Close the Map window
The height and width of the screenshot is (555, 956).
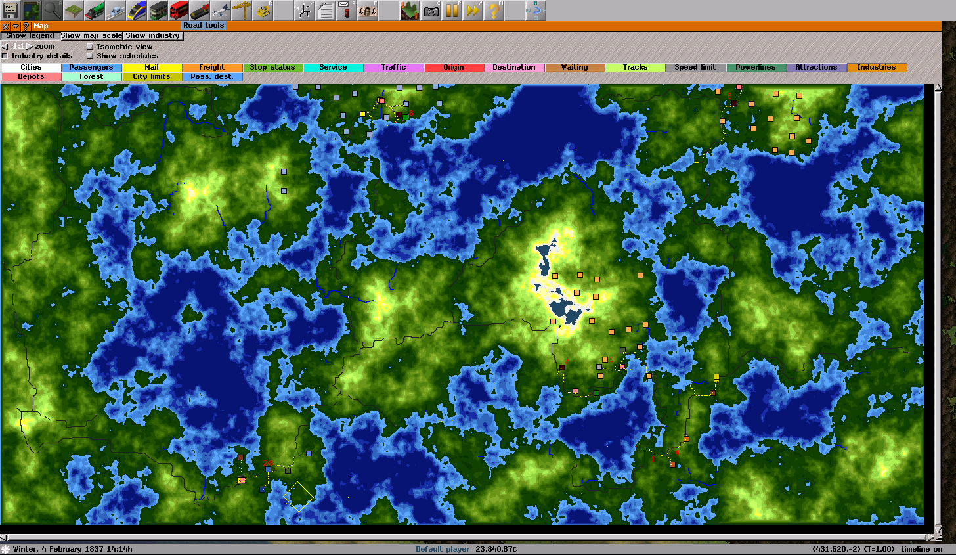(x=5, y=26)
